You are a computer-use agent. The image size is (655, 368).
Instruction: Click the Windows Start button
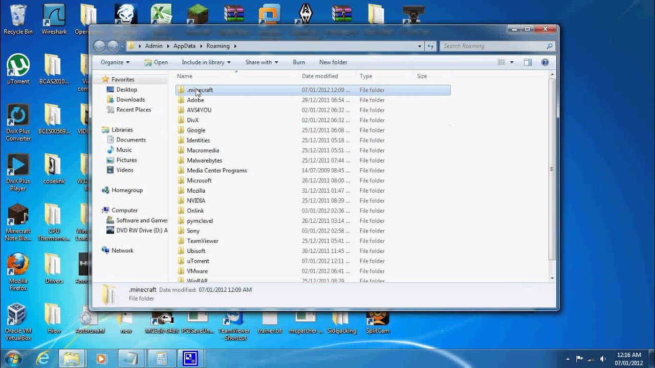[x=13, y=358]
